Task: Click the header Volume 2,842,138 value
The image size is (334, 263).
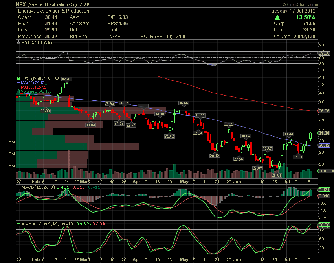Action: pos(305,37)
